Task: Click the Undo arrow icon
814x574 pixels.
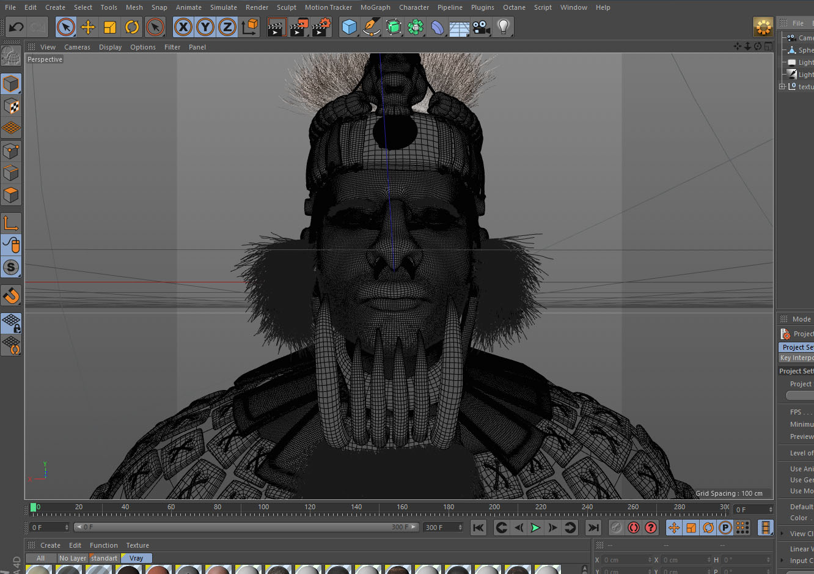Action: [x=16, y=27]
